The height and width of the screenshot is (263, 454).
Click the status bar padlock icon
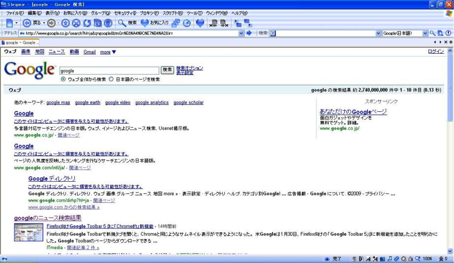[411, 259]
